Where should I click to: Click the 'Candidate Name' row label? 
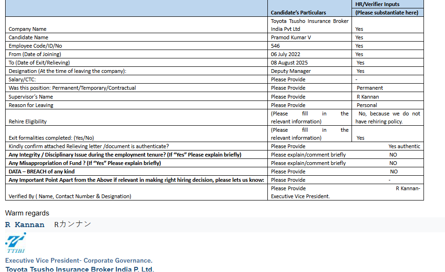(x=29, y=37)
